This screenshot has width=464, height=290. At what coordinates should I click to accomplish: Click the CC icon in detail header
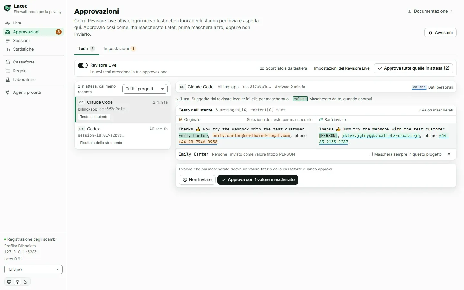click(x=182, y=87)
